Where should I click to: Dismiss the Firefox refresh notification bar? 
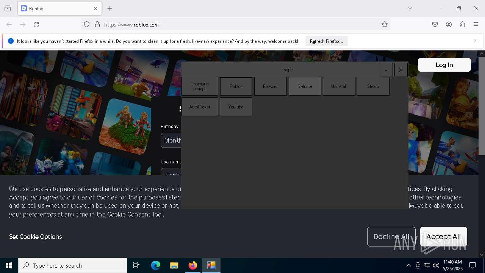476,41
